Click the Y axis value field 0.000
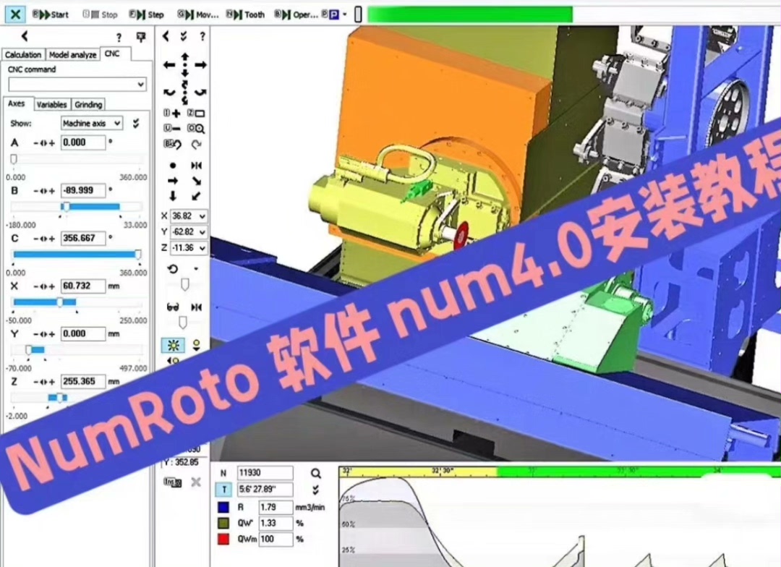The image size is (781, 567). pyautogui.click(x=83, y=334)
